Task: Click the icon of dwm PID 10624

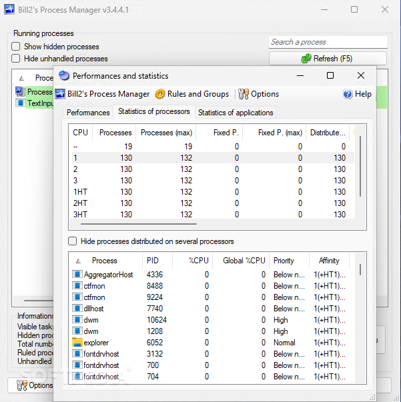Action: pyautogui.click(x=77, y=320)
